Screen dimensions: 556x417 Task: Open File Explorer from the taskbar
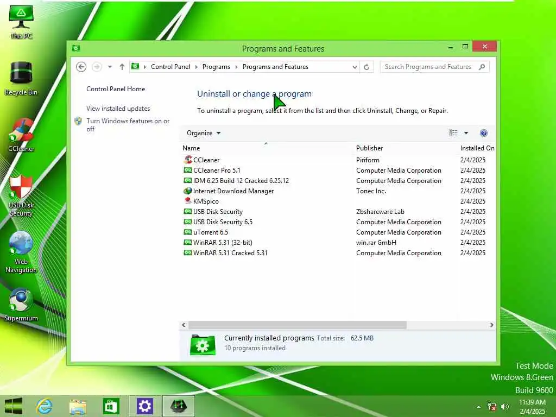pos(78,406)
